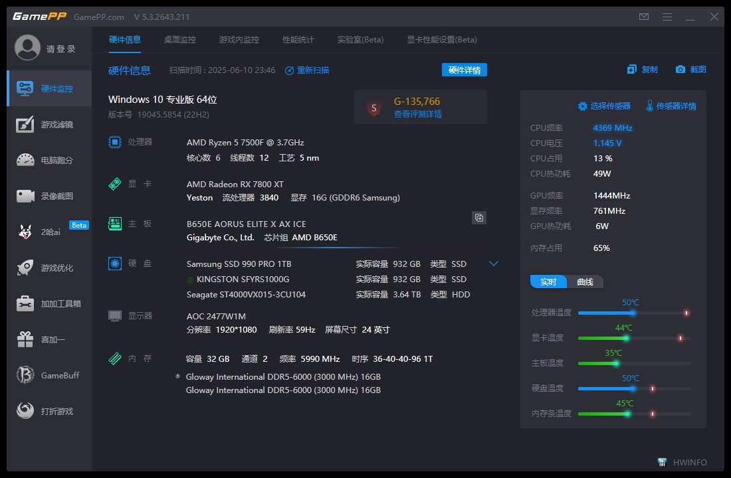Open 游戏优化 rocket section

(49, 268)
